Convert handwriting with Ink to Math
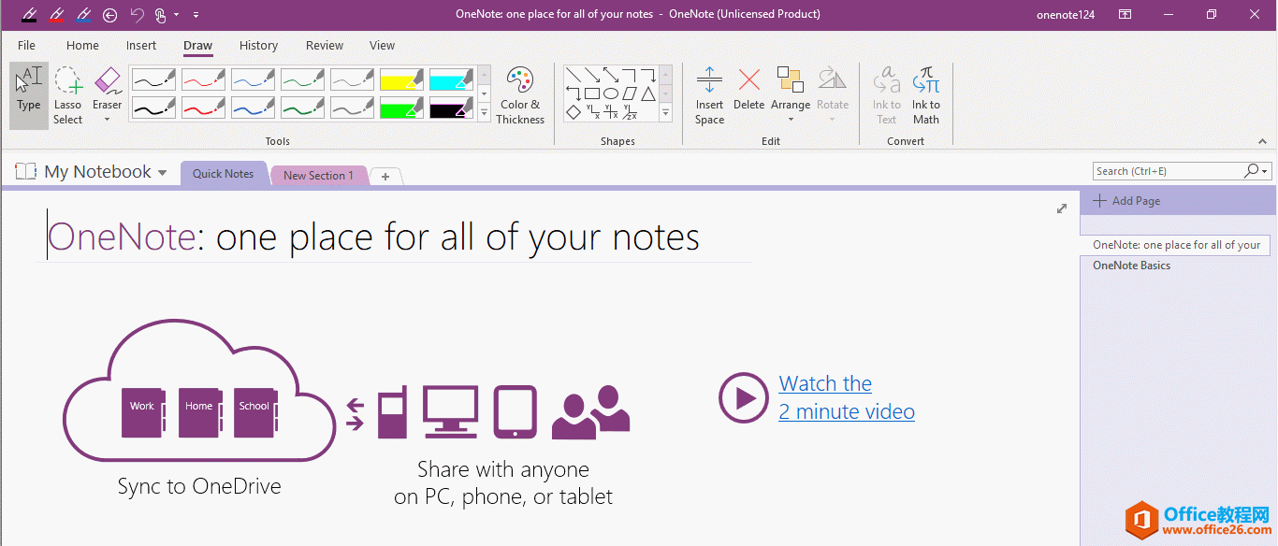Screen dimensions: 1278x546 click(925, 93)
